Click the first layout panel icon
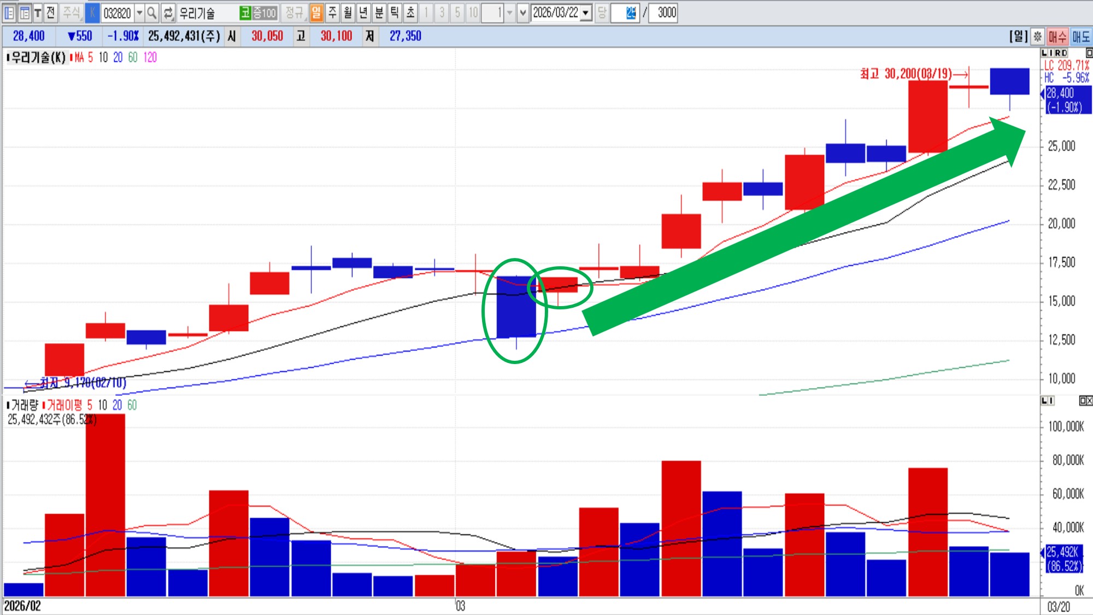Image resolution: width=1093 pixels, height=615 pixels. point(9,13)
